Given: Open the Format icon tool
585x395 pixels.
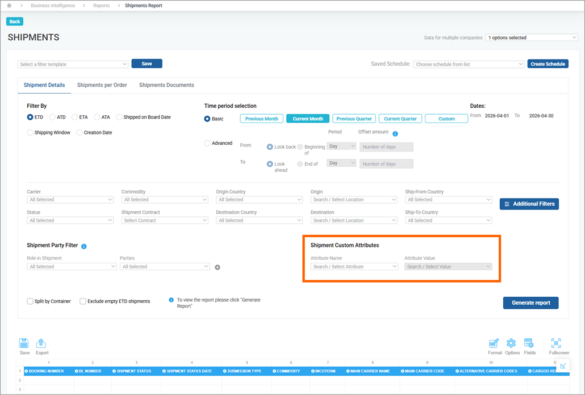Looking at the screenshot, I should (x=494, y=343).
